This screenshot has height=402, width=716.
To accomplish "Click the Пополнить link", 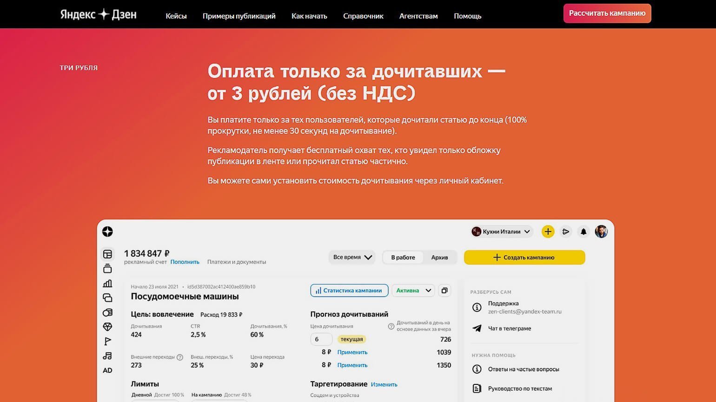I will coord(185,262).
